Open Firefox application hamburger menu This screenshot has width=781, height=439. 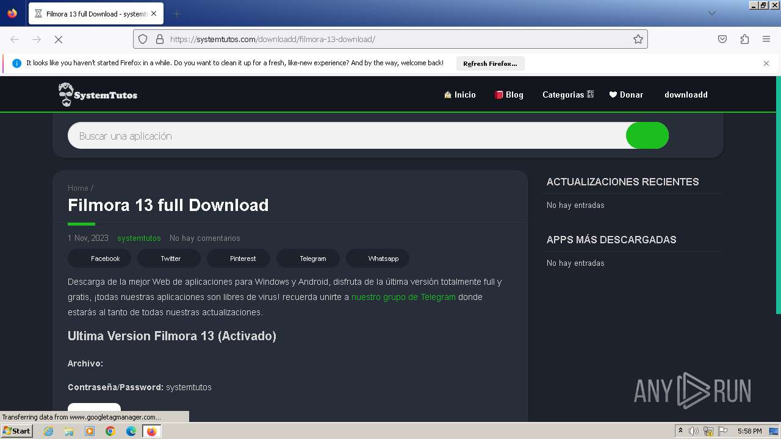click(x=766, y=39)
